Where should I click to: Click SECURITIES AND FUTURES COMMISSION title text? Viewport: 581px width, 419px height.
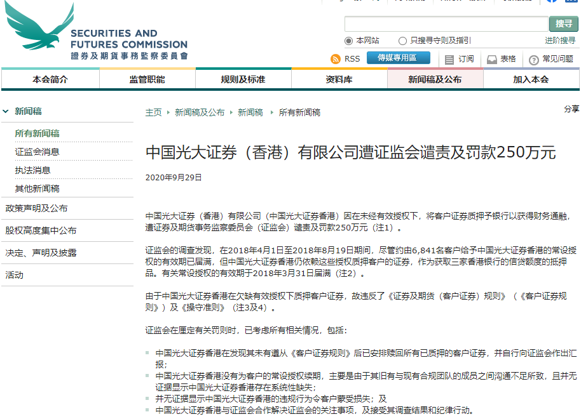click(129, 39)
